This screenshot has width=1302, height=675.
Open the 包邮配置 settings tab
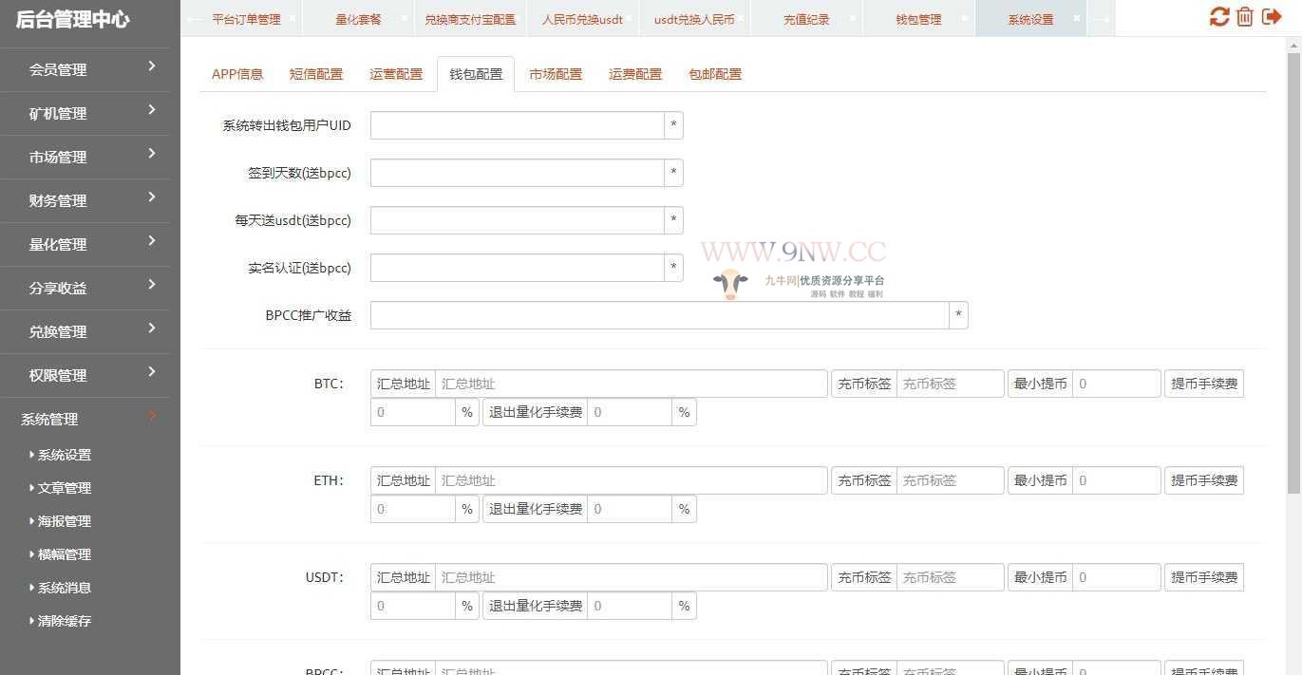coord(715,74)
